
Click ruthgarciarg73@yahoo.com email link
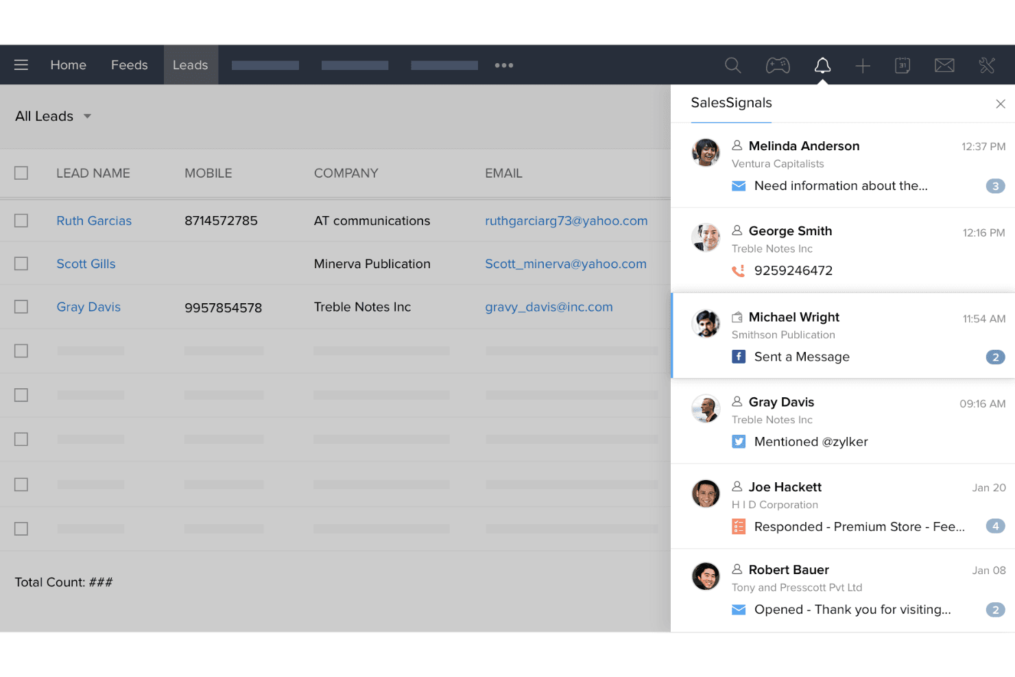point(566,221)
